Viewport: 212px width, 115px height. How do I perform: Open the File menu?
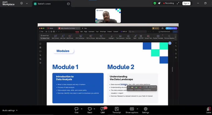[x=41, y=32]
